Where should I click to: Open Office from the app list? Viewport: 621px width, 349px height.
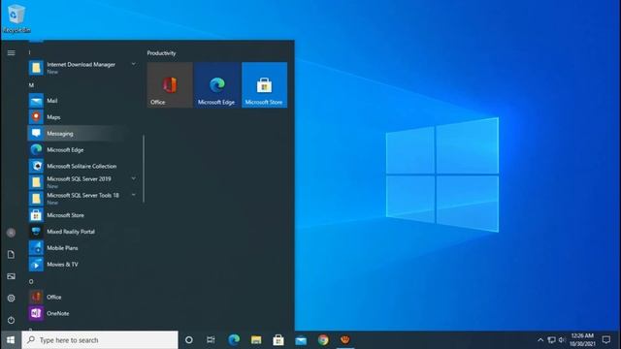[x=83, y=297]
